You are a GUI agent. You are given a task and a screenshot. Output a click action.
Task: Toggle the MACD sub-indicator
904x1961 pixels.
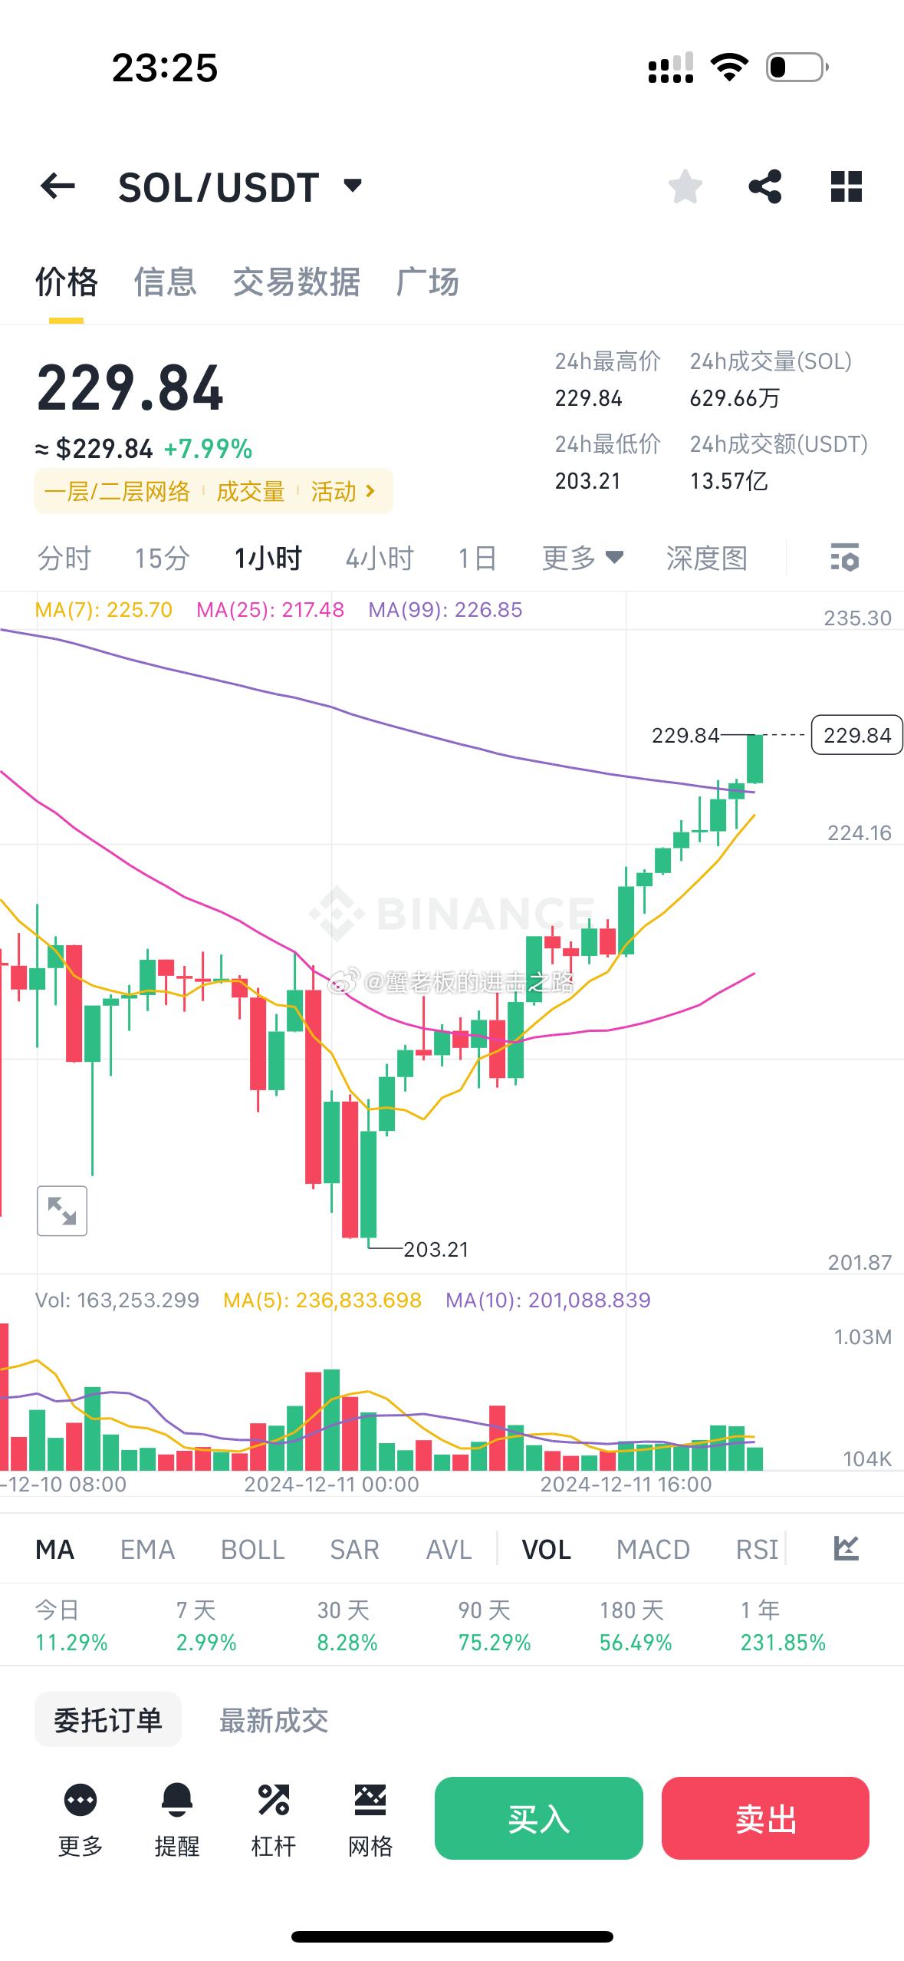click(x=653, y=1550)
